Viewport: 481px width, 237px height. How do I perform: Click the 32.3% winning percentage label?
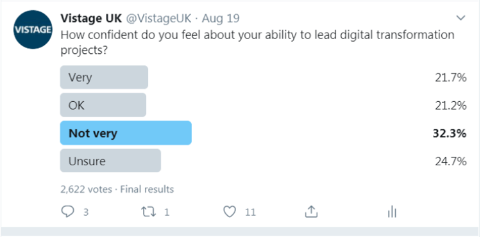[450, 133]
